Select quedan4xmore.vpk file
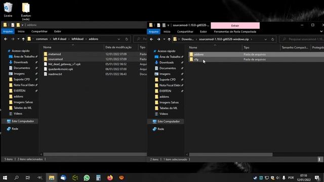 [x=61, y=69]
